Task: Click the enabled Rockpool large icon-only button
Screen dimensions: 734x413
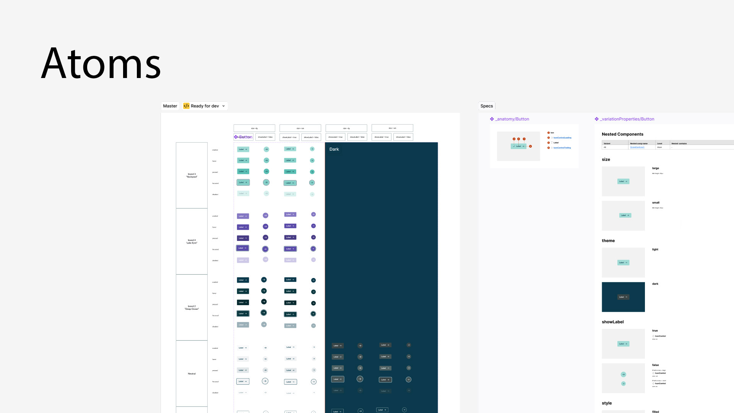Action: point(266,150)
